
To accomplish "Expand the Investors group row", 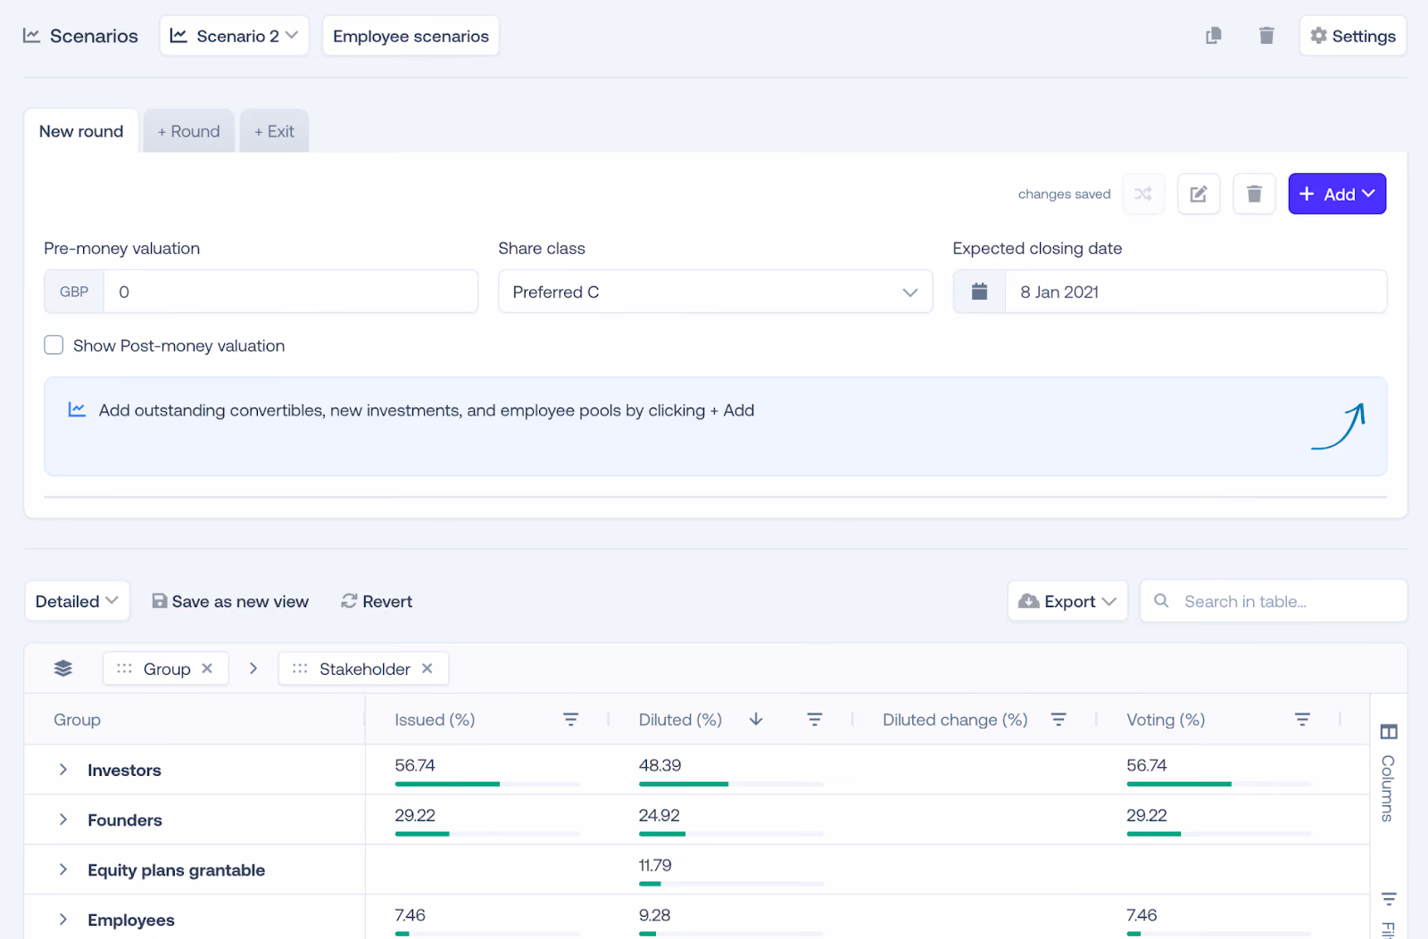I will click(62, 770).
